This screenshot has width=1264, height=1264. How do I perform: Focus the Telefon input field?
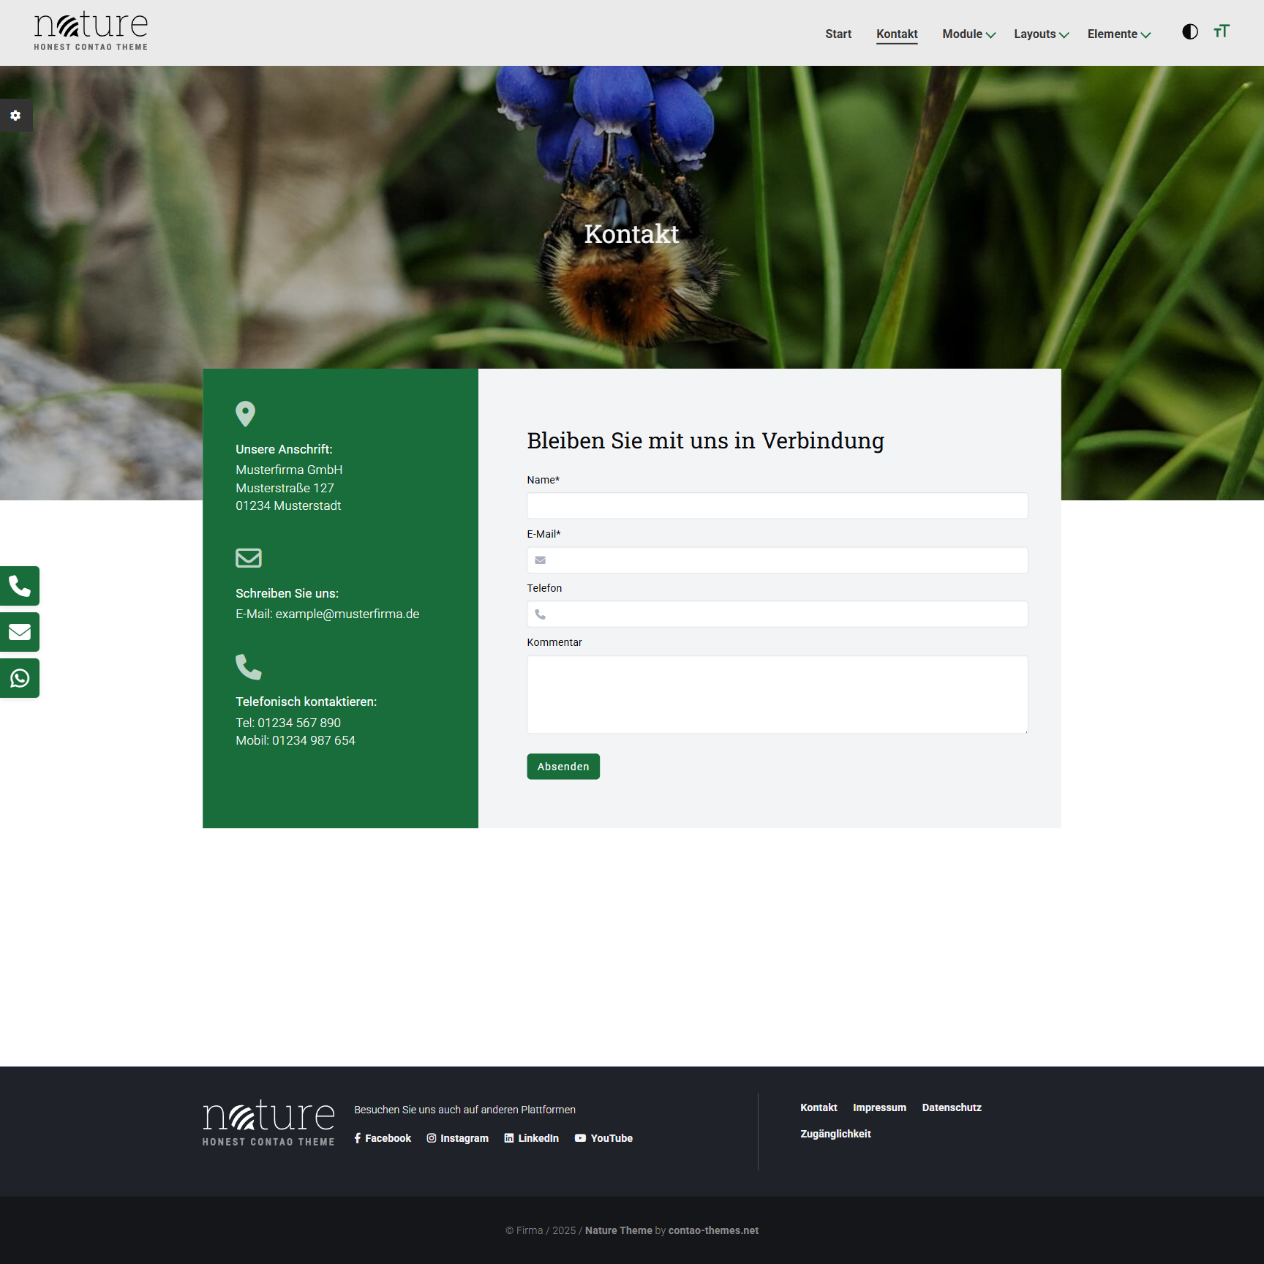pos(778,614)
